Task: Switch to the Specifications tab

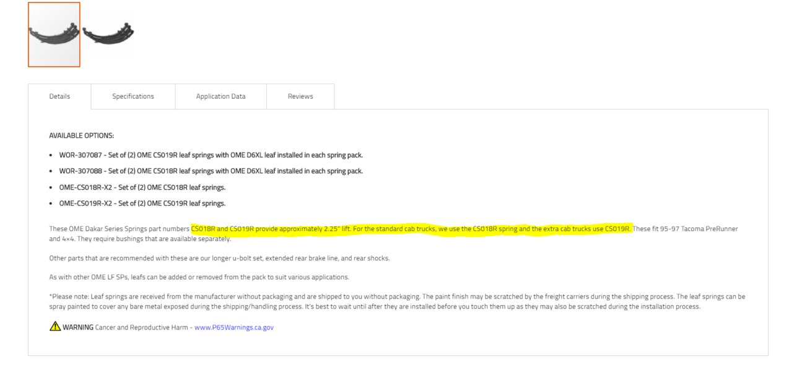Action: (x=133, y=96)
